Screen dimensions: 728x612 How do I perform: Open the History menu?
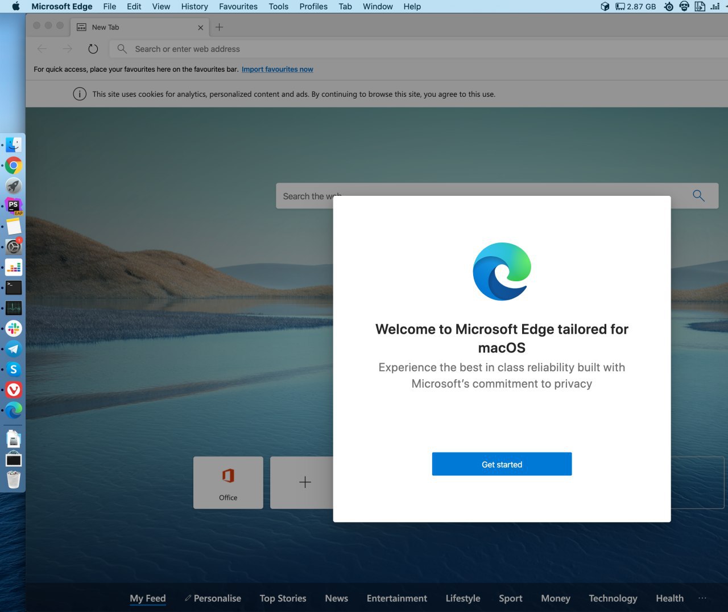195,6
